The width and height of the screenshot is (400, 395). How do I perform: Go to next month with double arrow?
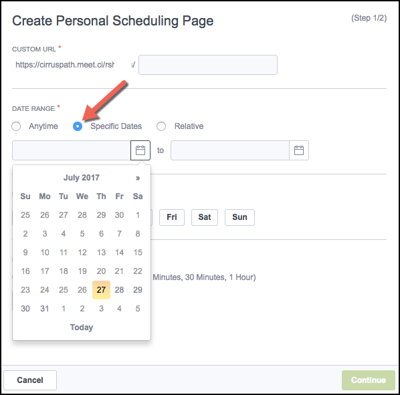click(x=138, y=178)
